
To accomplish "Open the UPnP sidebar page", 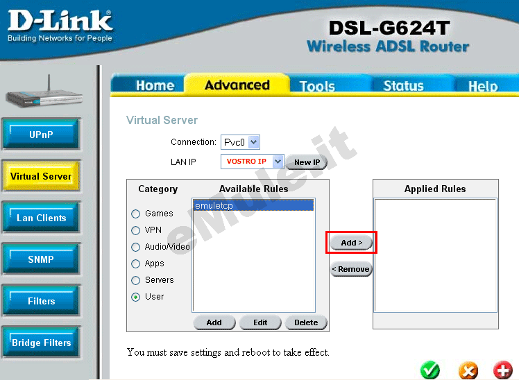I will click(41, 135).
